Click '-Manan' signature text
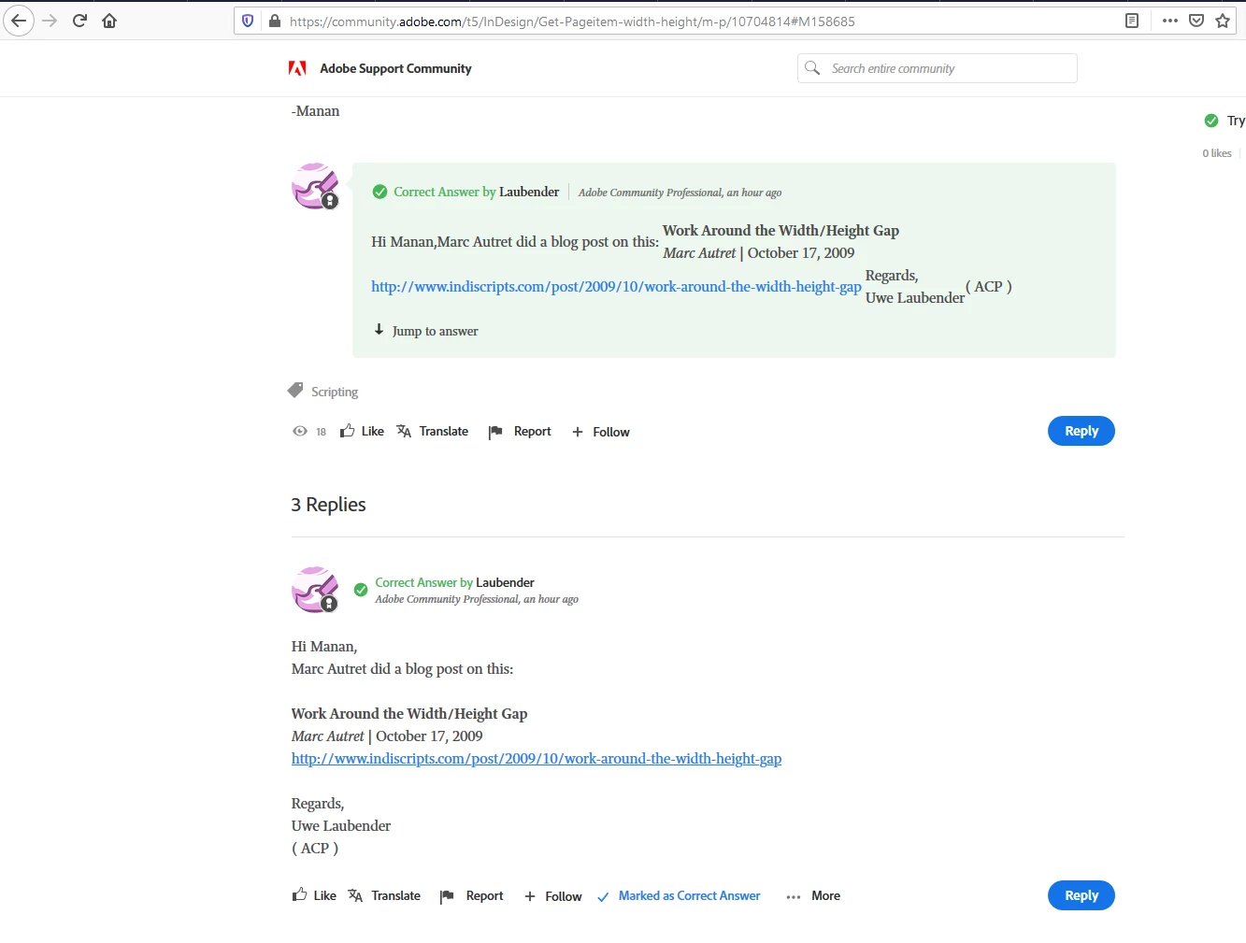This screenshot has height=943, width=1246. pos(315,111)
